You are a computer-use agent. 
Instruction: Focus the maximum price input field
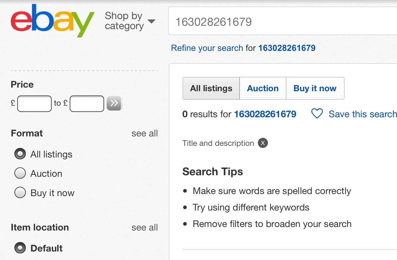point(87,104)
